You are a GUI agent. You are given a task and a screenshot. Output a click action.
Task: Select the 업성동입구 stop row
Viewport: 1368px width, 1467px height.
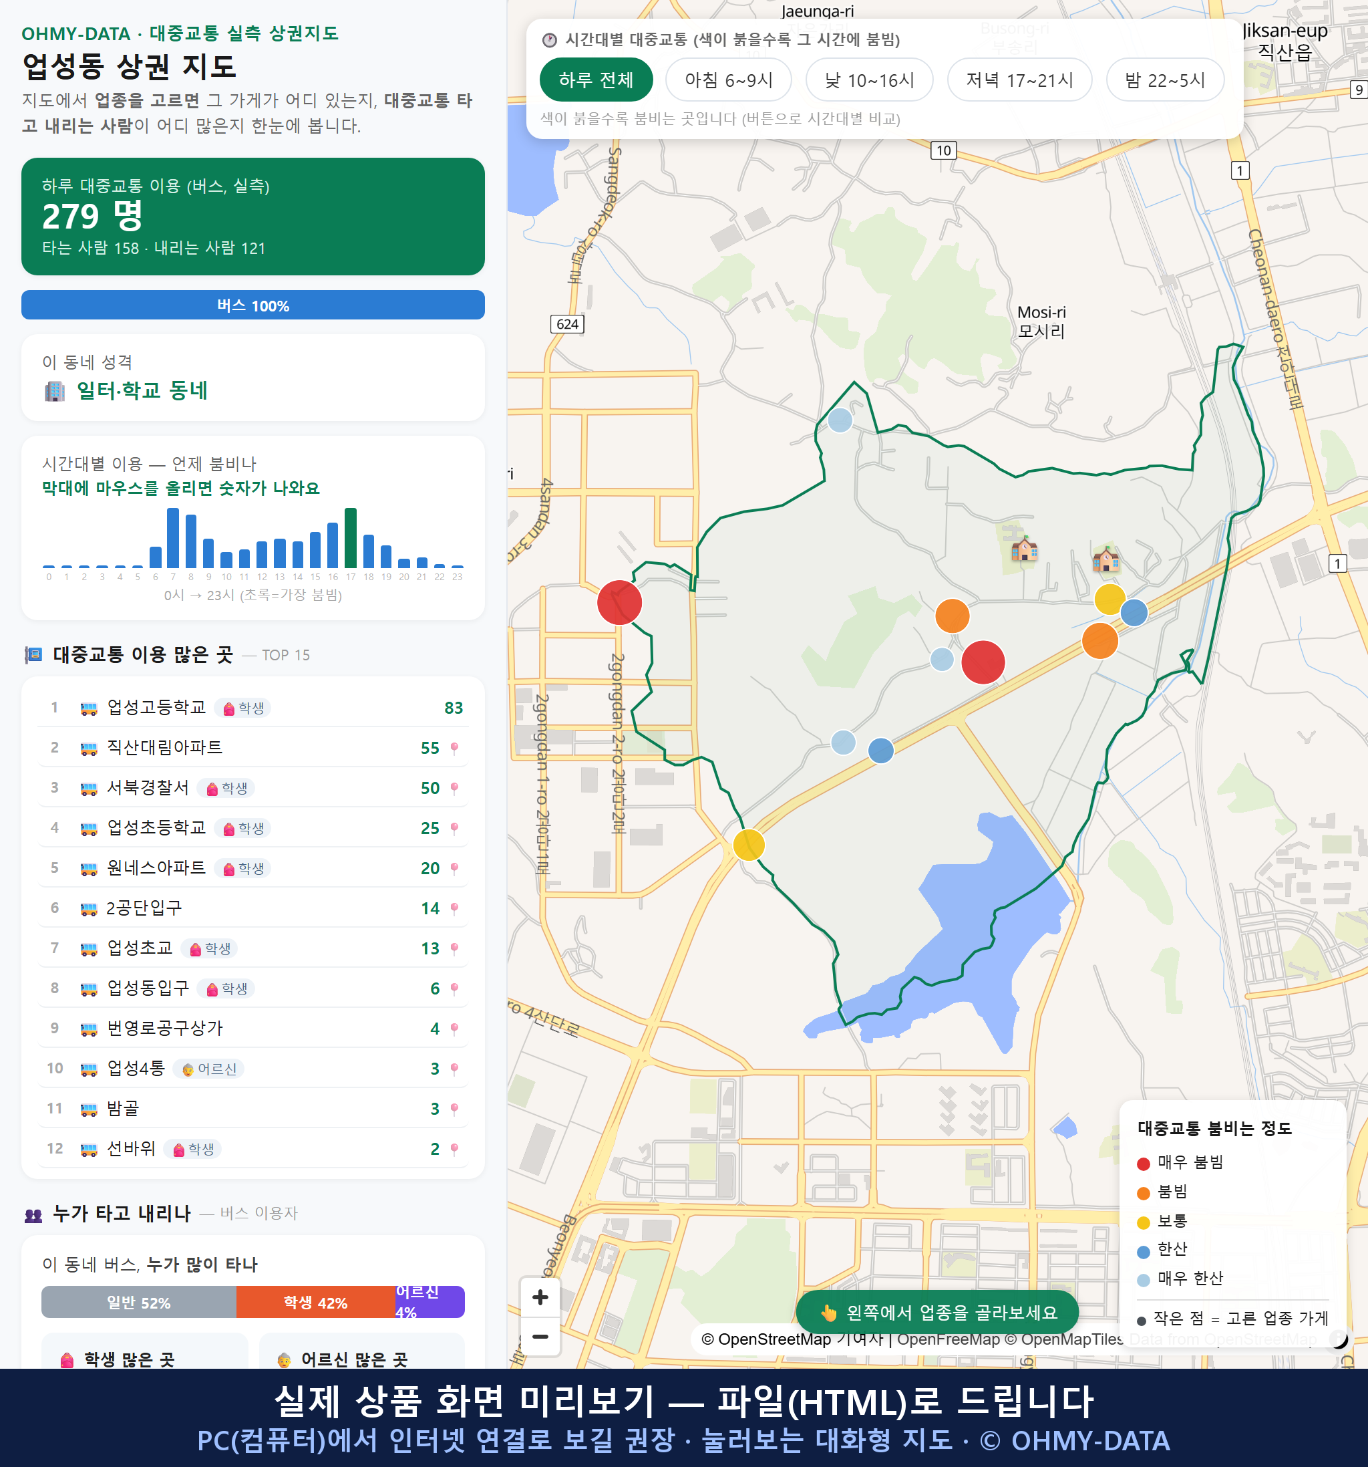pyautogui.click(x=253, y=988)
